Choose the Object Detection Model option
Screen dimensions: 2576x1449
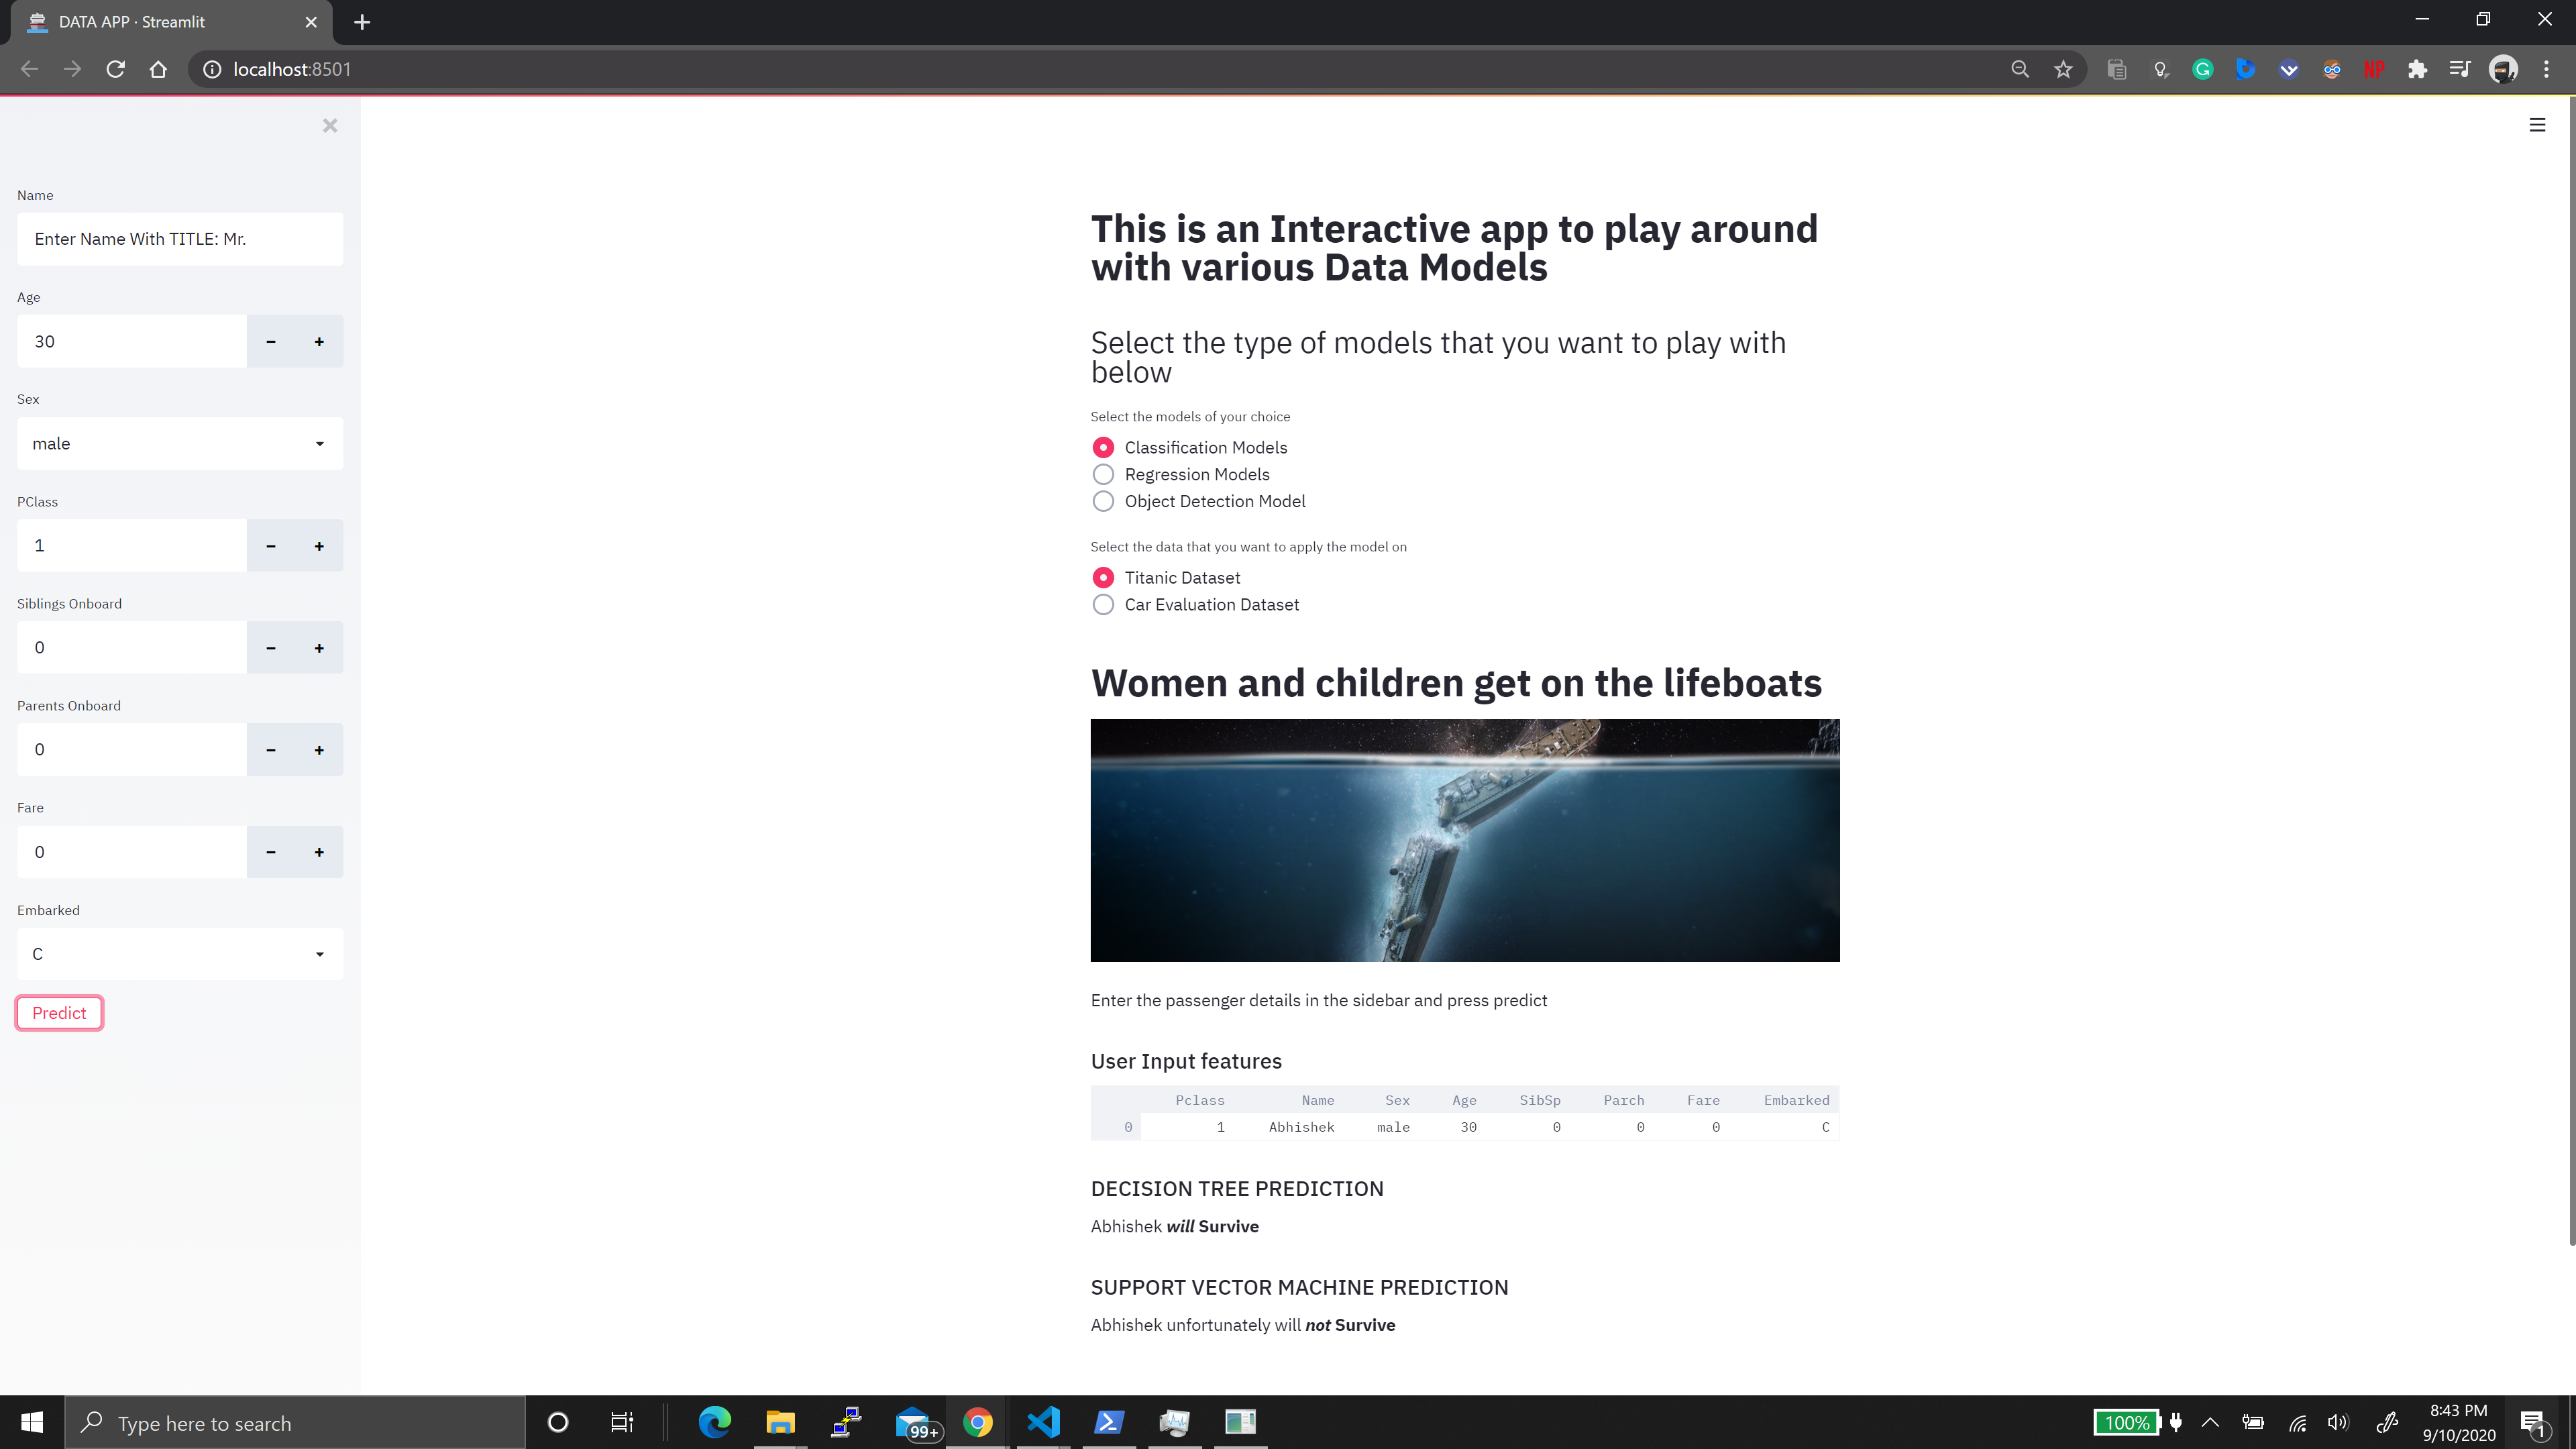pyautogui.click(x=1103, y=501)
